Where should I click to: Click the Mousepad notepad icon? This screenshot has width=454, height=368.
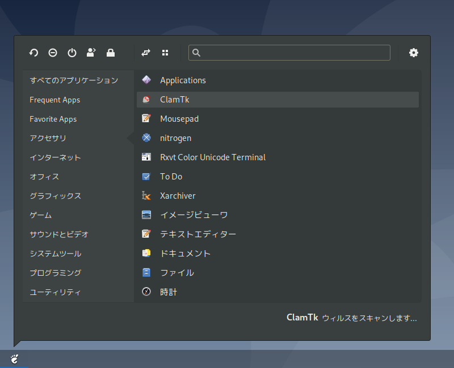pyautogui.click(x=146, y=118)
